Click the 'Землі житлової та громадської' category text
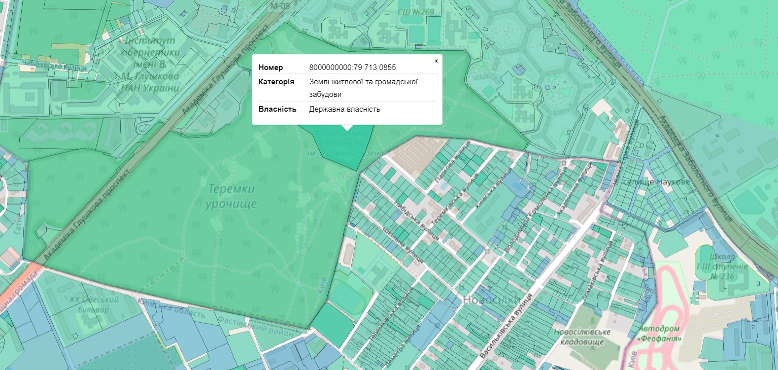Screen dimensions: 778x370 point(363,82)
